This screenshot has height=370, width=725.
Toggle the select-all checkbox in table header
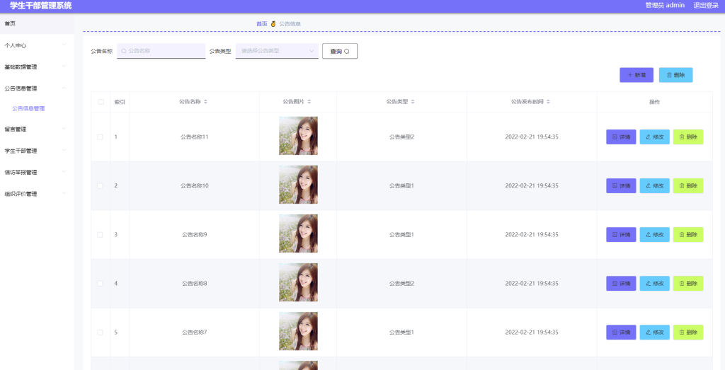coord(101,102)
